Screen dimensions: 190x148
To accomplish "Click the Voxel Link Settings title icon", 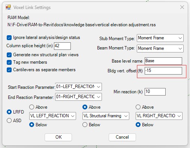I will coord(8,7).
